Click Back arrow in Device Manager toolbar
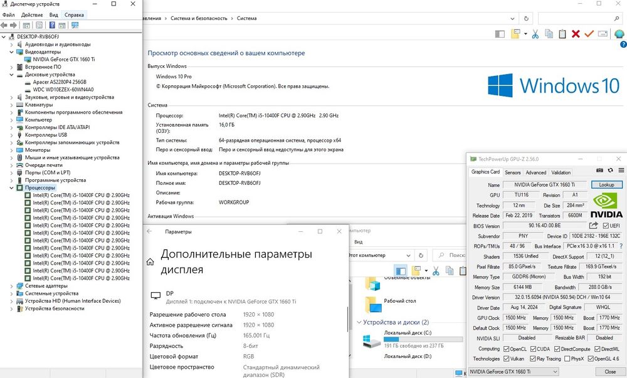Viewport: 627px width, 378px height. pyautogui.click(x=4, y=25)
